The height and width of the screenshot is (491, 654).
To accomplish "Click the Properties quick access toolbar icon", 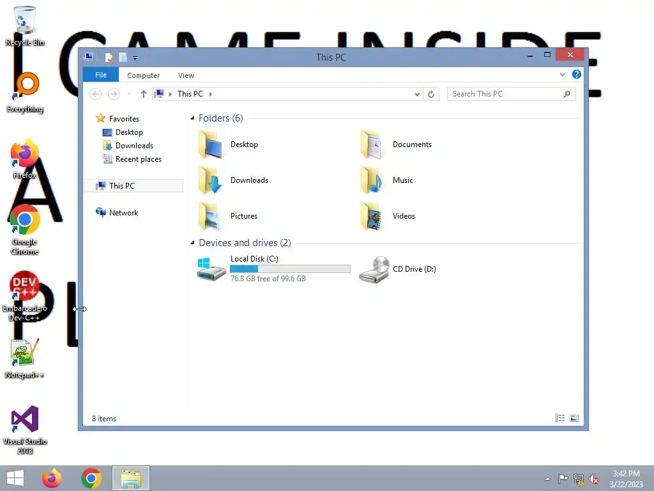I will [x=109, y=57].
